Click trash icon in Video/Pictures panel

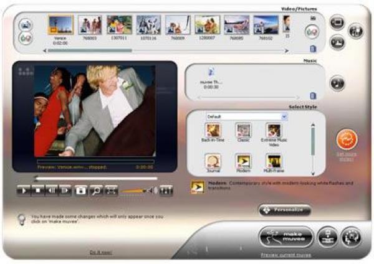point(313,48)
